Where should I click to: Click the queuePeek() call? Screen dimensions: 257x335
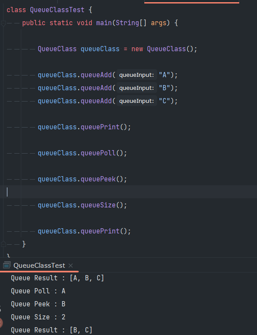point(102,179)
